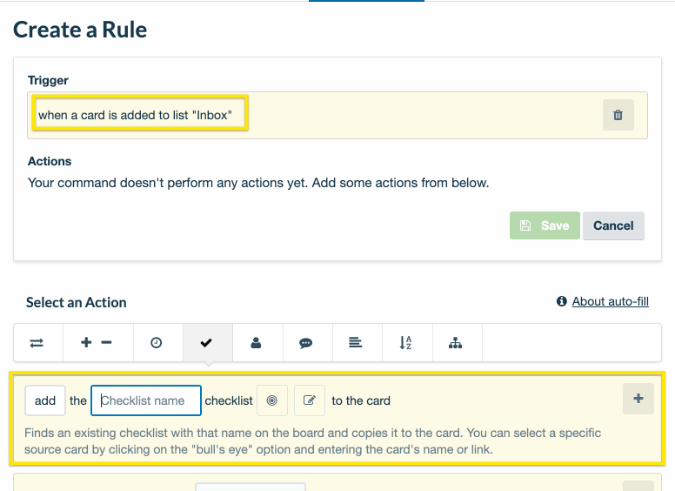Select the trigger text 'when a card is added to list "Inbox"'
The height and width of the screenshot is (491, 675).
135,116
